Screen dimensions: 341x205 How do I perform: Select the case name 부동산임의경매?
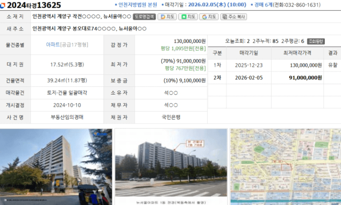pyautogui.click(x=67, y=117)
